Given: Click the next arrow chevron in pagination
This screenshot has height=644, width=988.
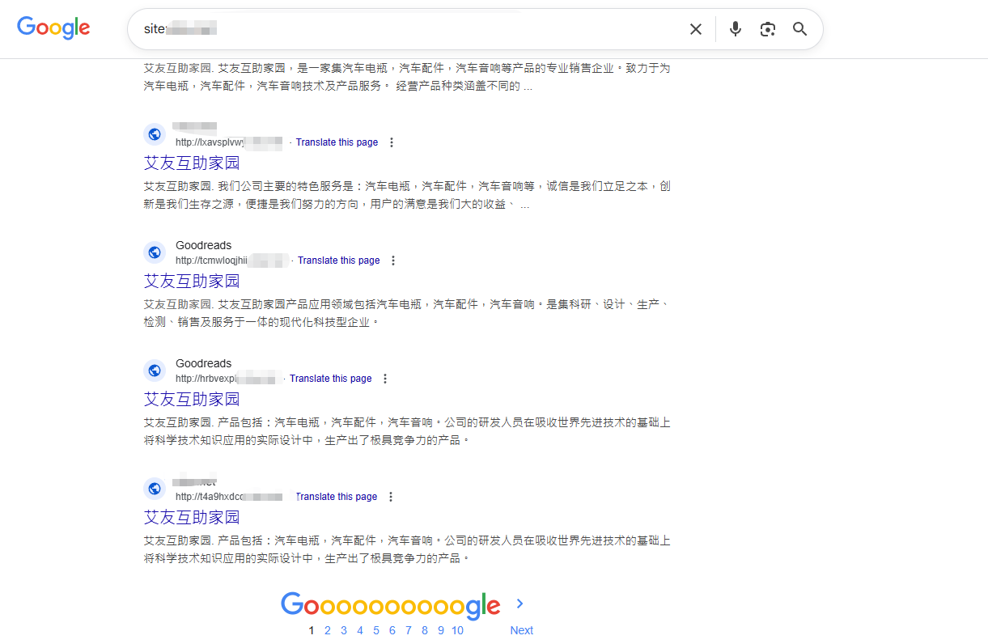Looking at the screenshot, I should [x=519, y=604].
